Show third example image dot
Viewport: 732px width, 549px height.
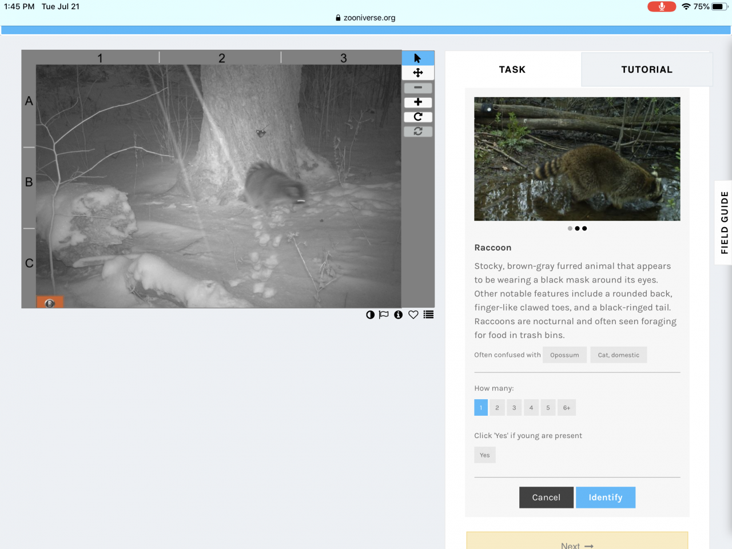click(584, 229)
